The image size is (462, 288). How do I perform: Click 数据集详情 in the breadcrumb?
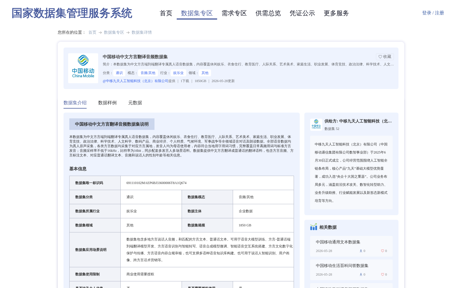click(x=142, y=32)
